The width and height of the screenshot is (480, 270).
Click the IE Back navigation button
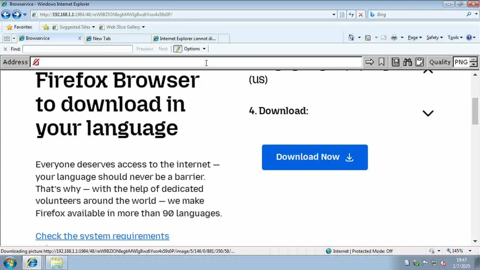pyautogui.click(x=6, y=15)
